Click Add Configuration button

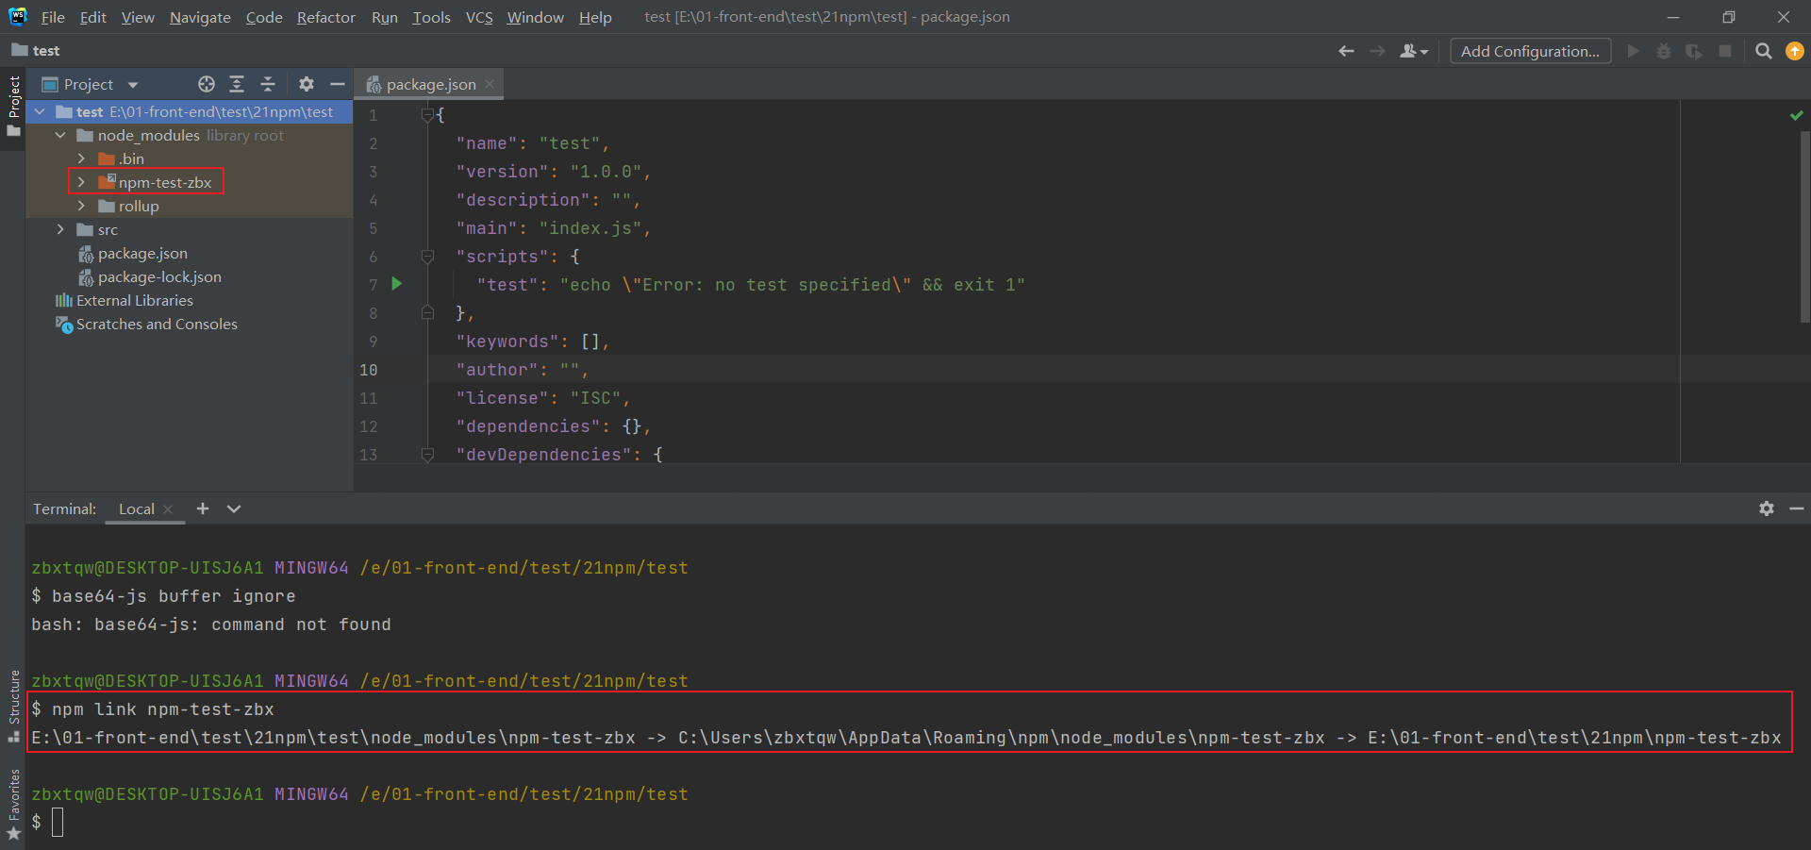pos(1530,51)
